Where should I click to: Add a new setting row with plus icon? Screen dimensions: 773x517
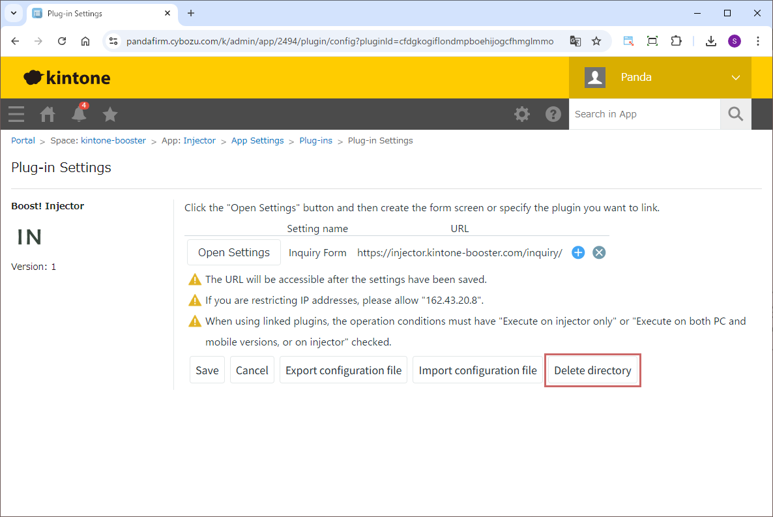click(x=578, y=253)
